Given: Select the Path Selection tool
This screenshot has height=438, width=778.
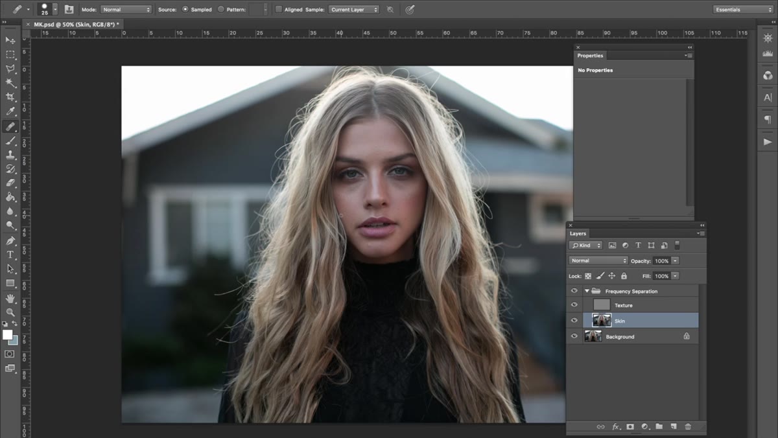Looking at the screenshot, I should (x=10, y=269).
